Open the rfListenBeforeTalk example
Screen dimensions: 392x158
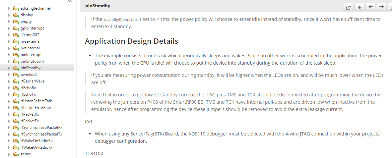click(x=36, y=101)
